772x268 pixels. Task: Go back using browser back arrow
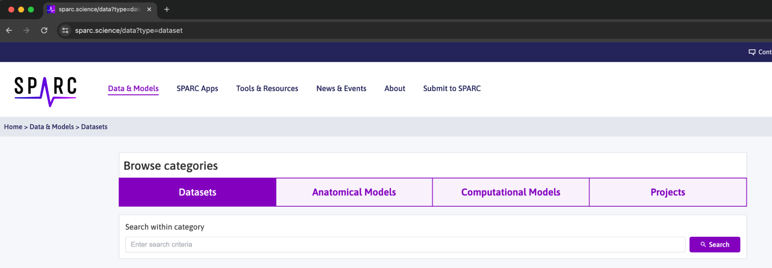[x=9, y=30]
